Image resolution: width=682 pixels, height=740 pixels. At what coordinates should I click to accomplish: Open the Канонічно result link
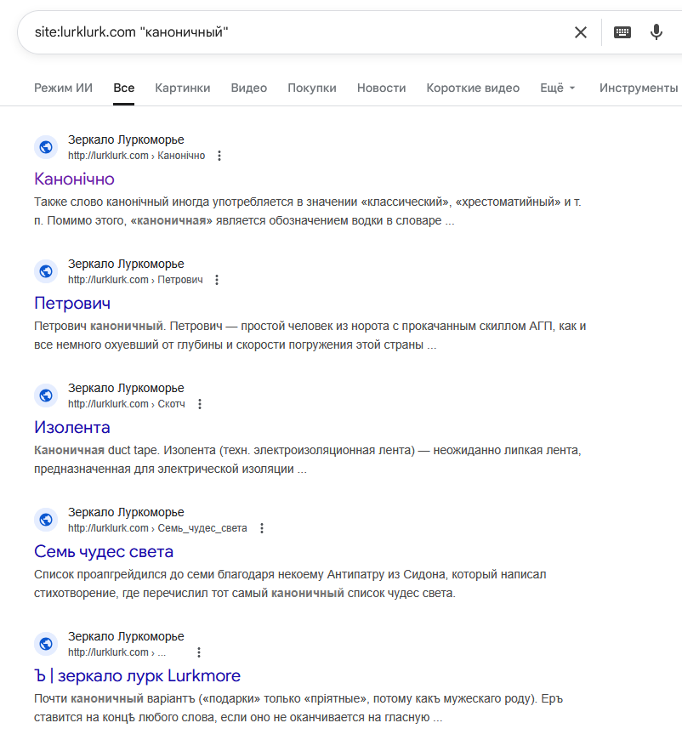tap(74, 179)
